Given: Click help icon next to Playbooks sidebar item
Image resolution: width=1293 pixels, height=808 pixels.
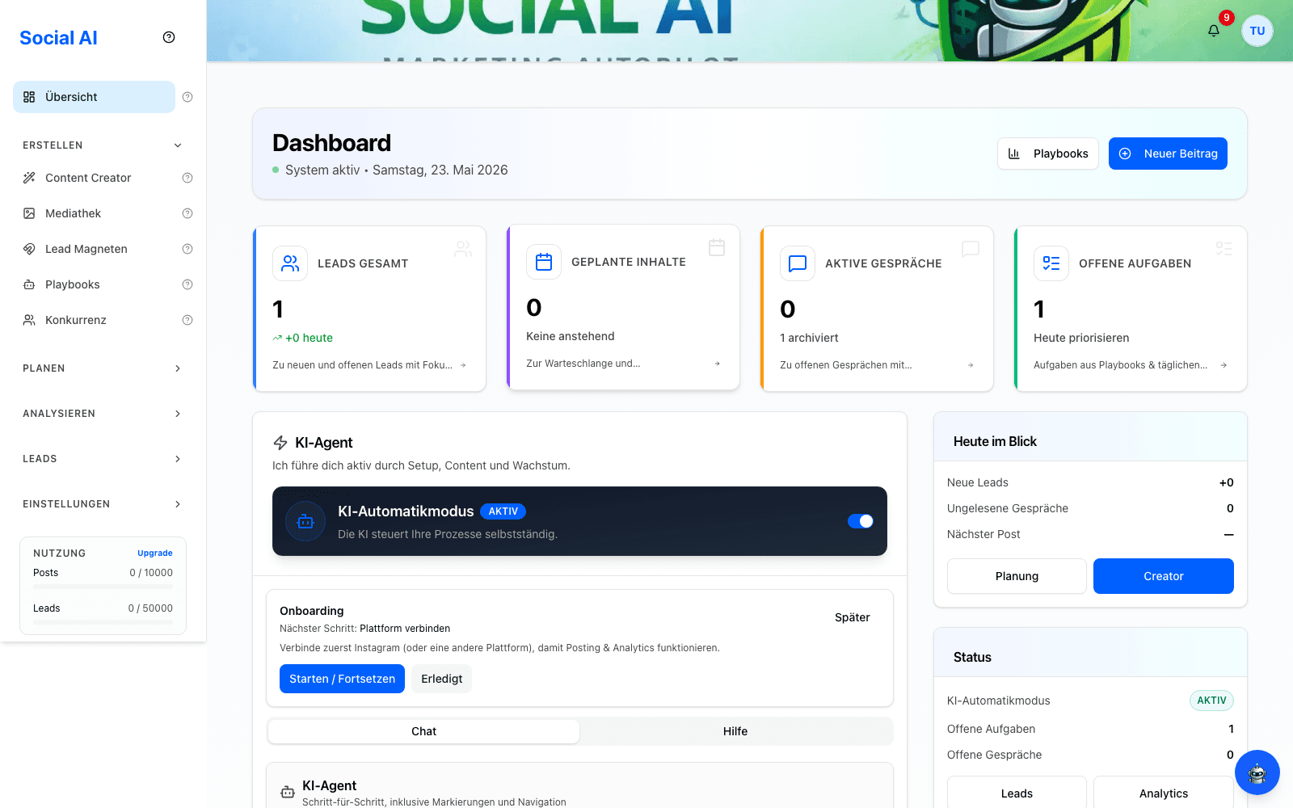Looking at the screenshot, I should pyautogui.click(x=187, y=284).
